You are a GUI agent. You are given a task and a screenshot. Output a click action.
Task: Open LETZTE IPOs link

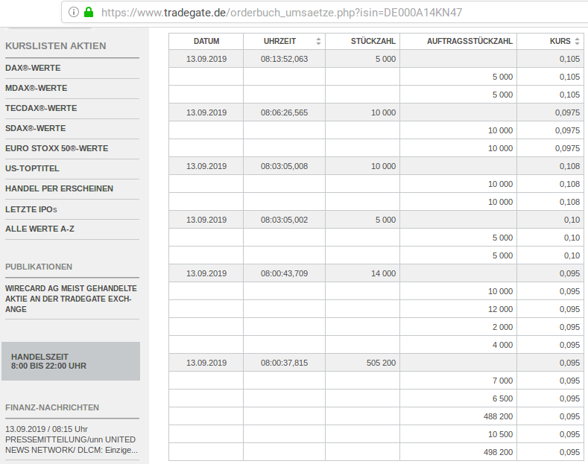point(31,209)
